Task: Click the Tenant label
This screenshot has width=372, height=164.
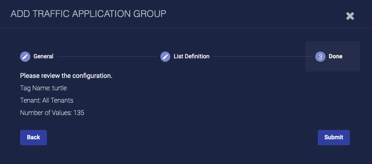Action: pyautogui.click(x=30, y=101)
